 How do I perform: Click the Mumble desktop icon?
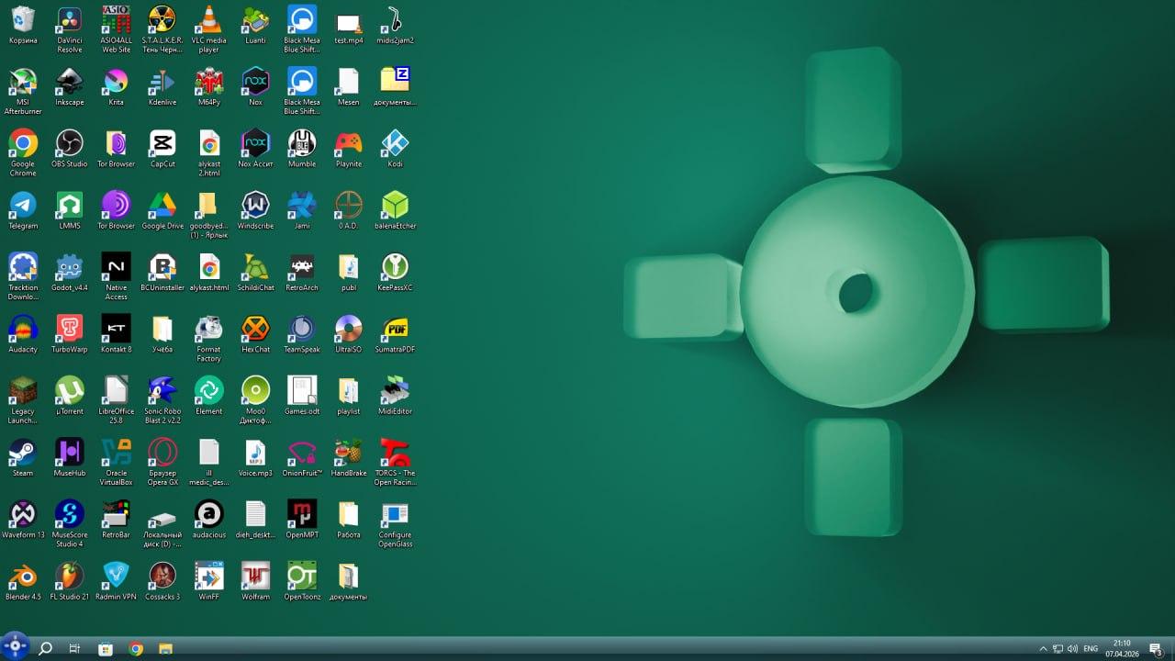(x=301, y=149)
